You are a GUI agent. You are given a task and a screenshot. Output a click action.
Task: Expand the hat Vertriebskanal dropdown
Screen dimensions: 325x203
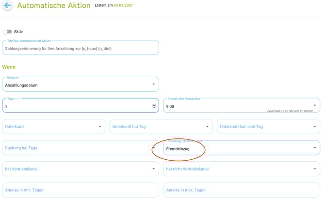(81, 169)
